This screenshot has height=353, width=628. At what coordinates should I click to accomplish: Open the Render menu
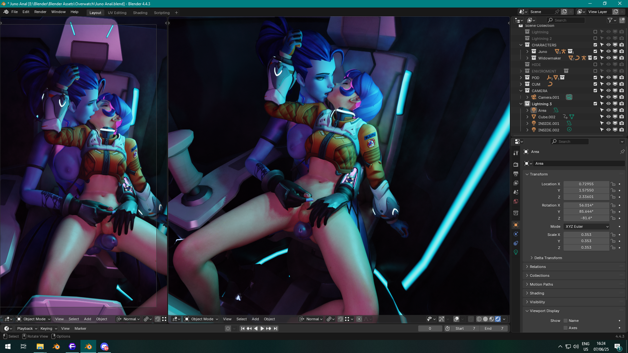click(x=40, y=12)
